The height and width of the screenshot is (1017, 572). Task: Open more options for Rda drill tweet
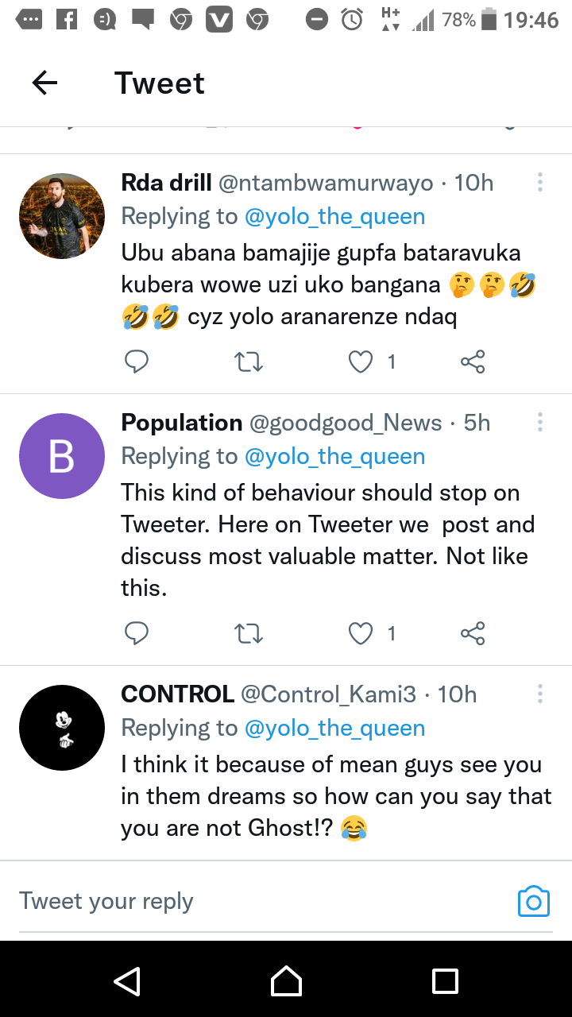(540, 183)
